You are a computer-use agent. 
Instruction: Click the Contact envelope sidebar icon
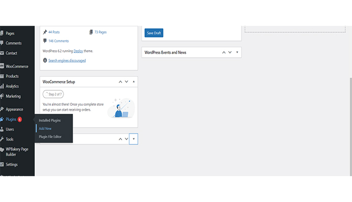[2, 53]
